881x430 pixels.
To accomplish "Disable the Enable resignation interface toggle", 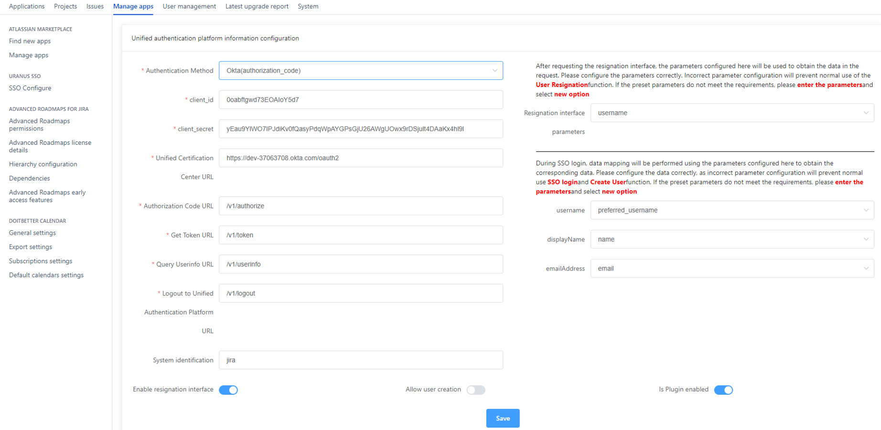I will click(x=228, y=390).
